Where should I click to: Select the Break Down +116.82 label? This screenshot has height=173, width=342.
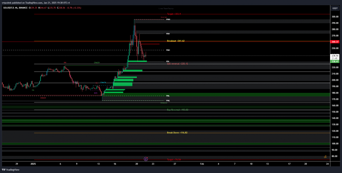click(x=177, y=132)
